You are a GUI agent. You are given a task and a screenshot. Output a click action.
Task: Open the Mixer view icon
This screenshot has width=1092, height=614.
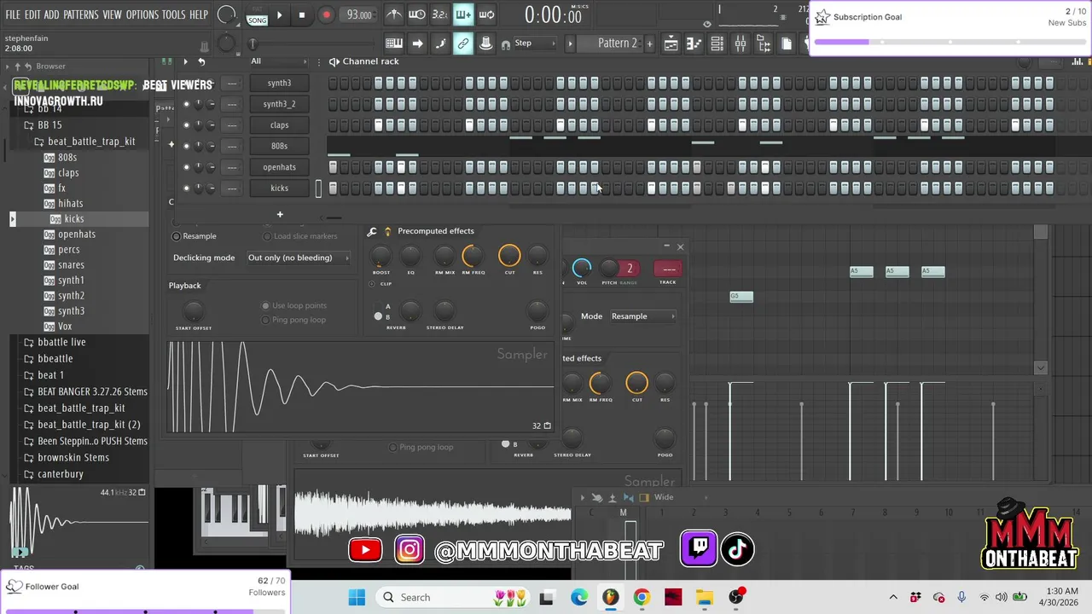point(741,43)
